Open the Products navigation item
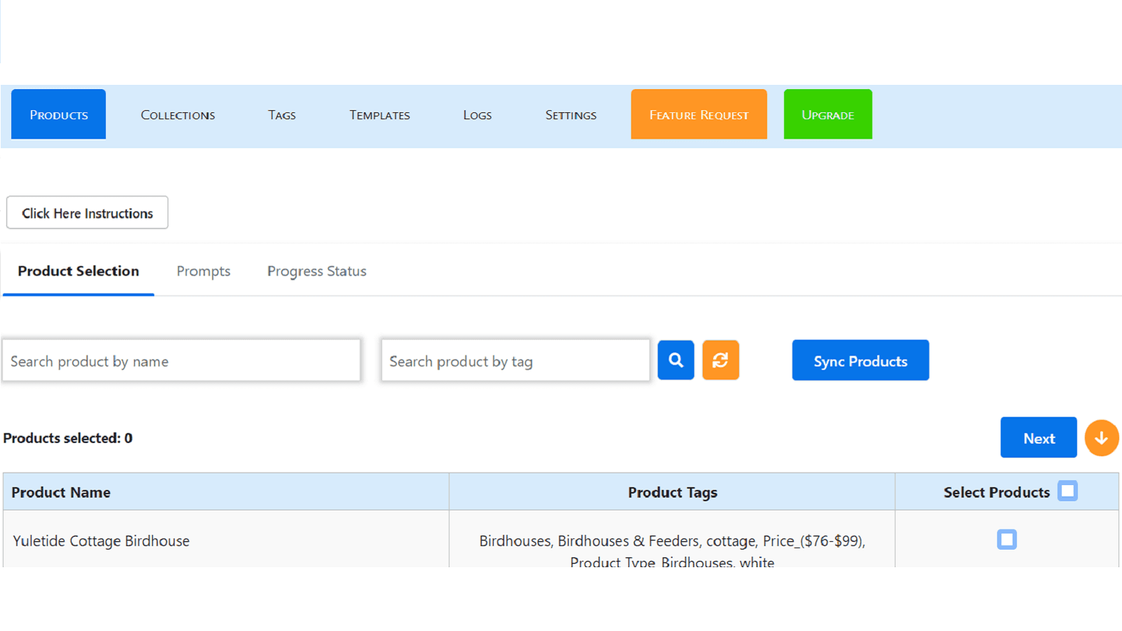 click(58, 114)
